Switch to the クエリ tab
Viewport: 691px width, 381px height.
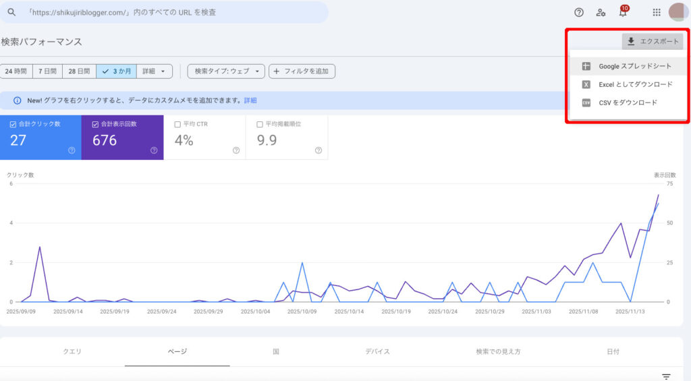(x=73, y=351)
